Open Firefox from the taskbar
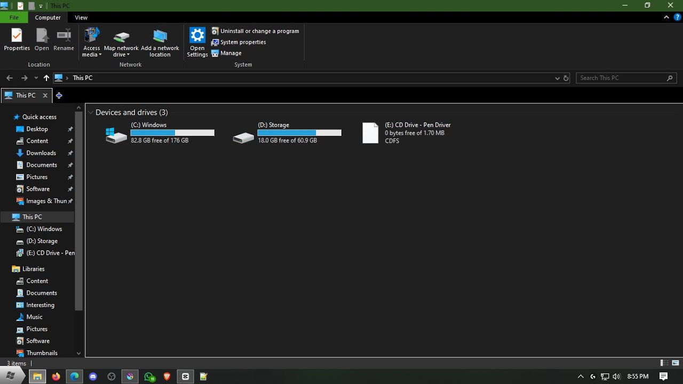The width and height of the screenshot is (683, 384). tap(56, 377)
